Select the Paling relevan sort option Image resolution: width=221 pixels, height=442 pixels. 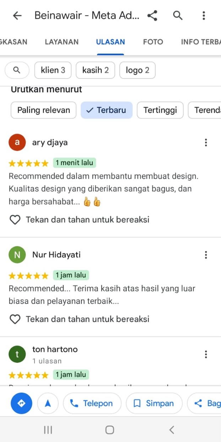point(44,110)
